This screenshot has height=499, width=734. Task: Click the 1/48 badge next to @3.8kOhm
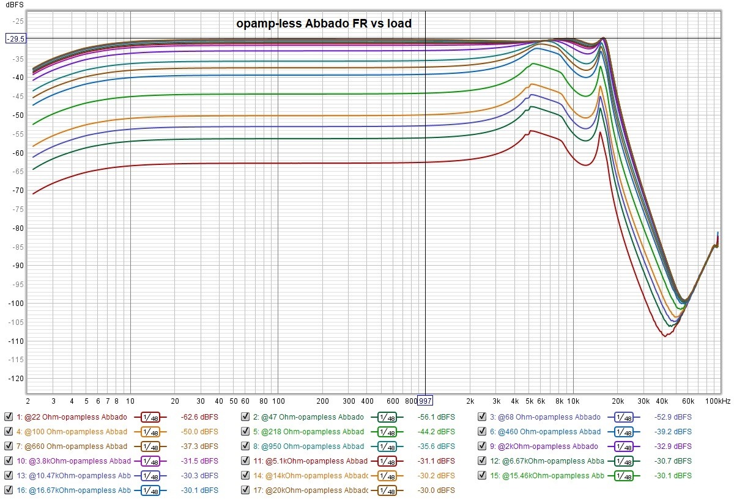(x=150, y=462)
